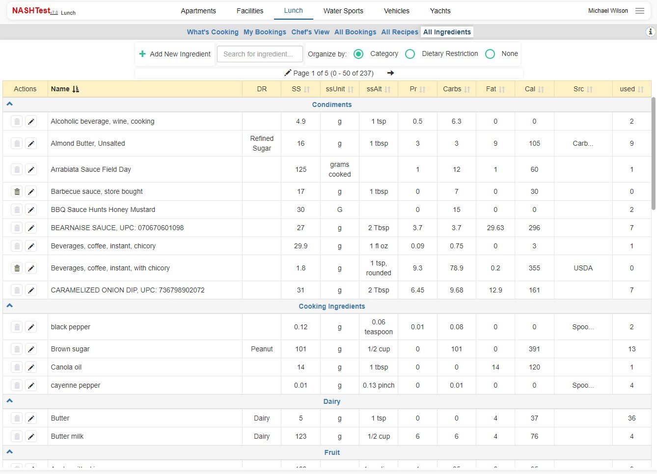657x474 pixels.
Task: Organize ingredients by Dietary Restriction
Action: coord(410,54)
